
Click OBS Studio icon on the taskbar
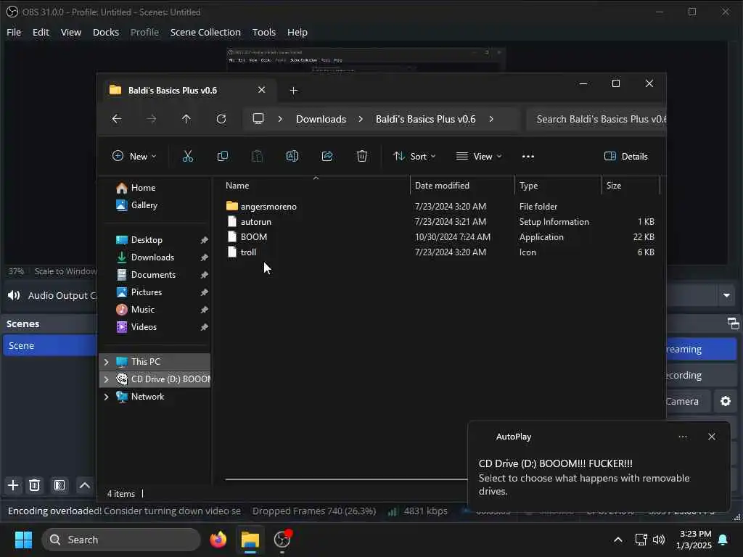coord(282,540)
